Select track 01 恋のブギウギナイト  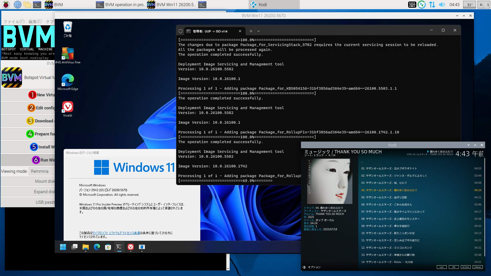tap(421, 168)
